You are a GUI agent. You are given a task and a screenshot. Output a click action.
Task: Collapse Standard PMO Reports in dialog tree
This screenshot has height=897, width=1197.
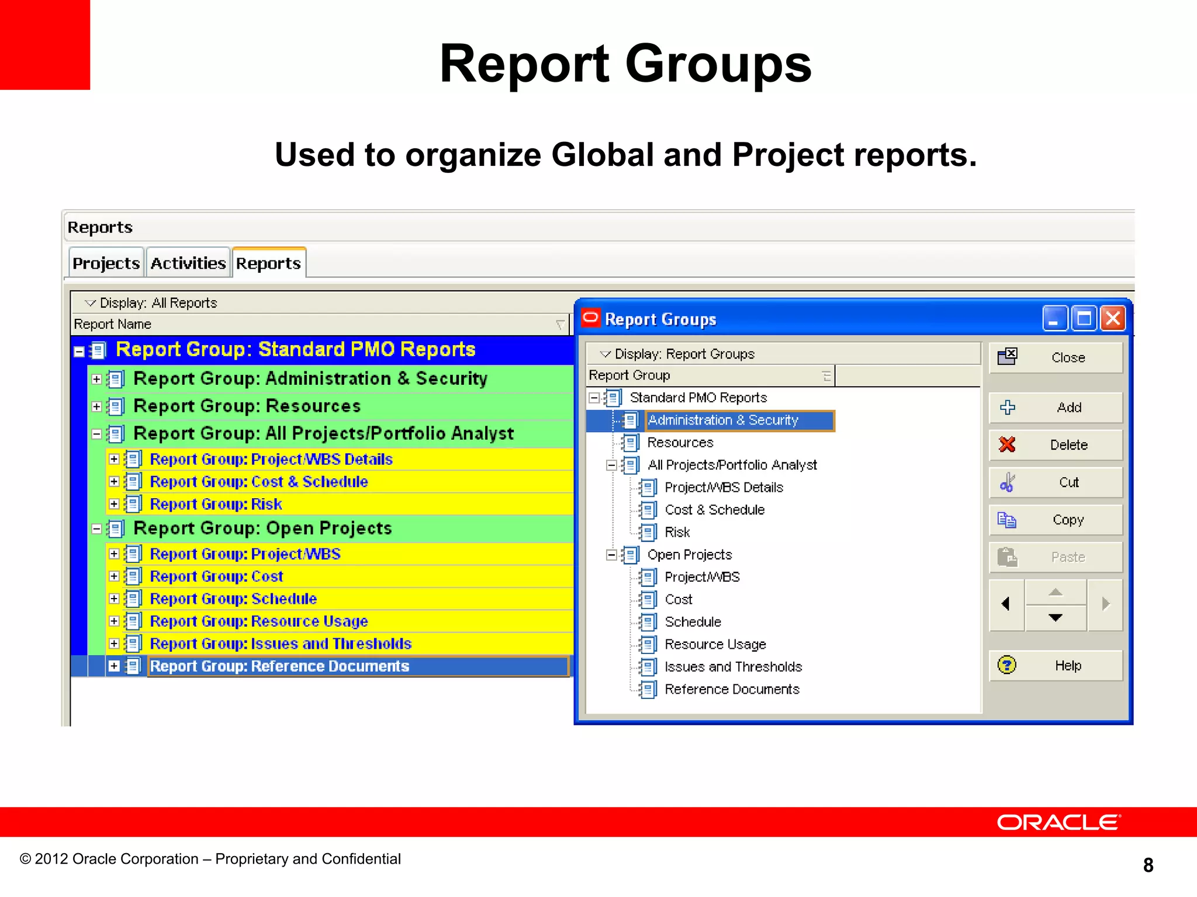(x=594, y=398)
